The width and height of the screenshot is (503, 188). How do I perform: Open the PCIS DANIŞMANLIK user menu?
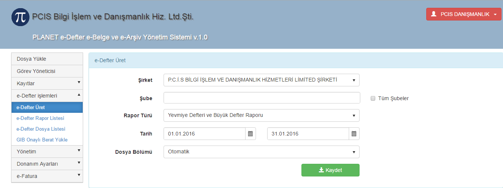[464, 14]
